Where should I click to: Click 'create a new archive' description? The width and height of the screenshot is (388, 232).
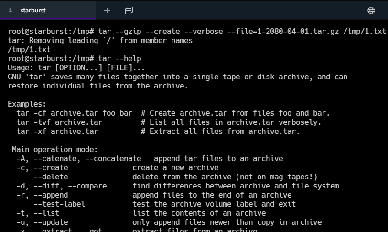pyautogui.click(x=175, y=167)
